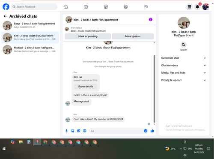Image resolution: width=214 pixels, height=159 pixels.
Task: Open the $800 Marketplace listing link
Action: click(x=88, y=31)
